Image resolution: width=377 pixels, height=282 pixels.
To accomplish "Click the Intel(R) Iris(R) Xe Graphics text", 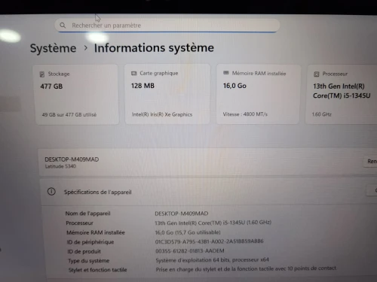I will pyautogui.click(x=162, y=114).
